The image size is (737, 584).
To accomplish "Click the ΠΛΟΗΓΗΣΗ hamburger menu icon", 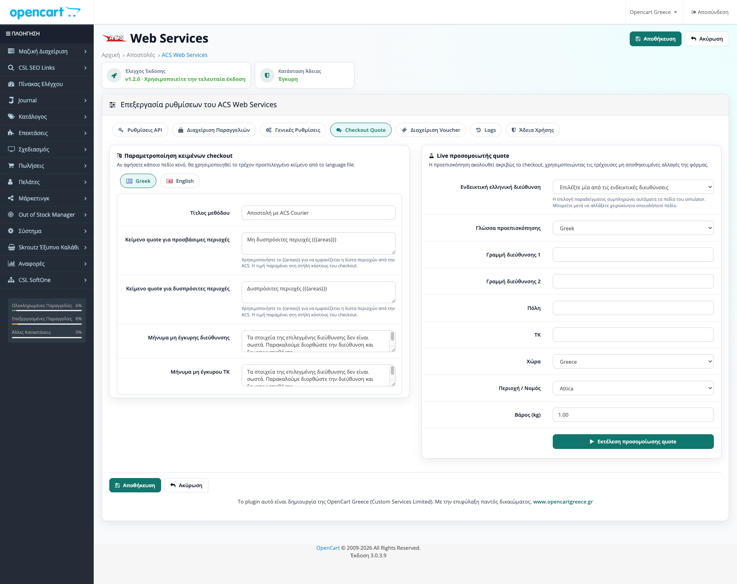I will (x=8, y=34).
